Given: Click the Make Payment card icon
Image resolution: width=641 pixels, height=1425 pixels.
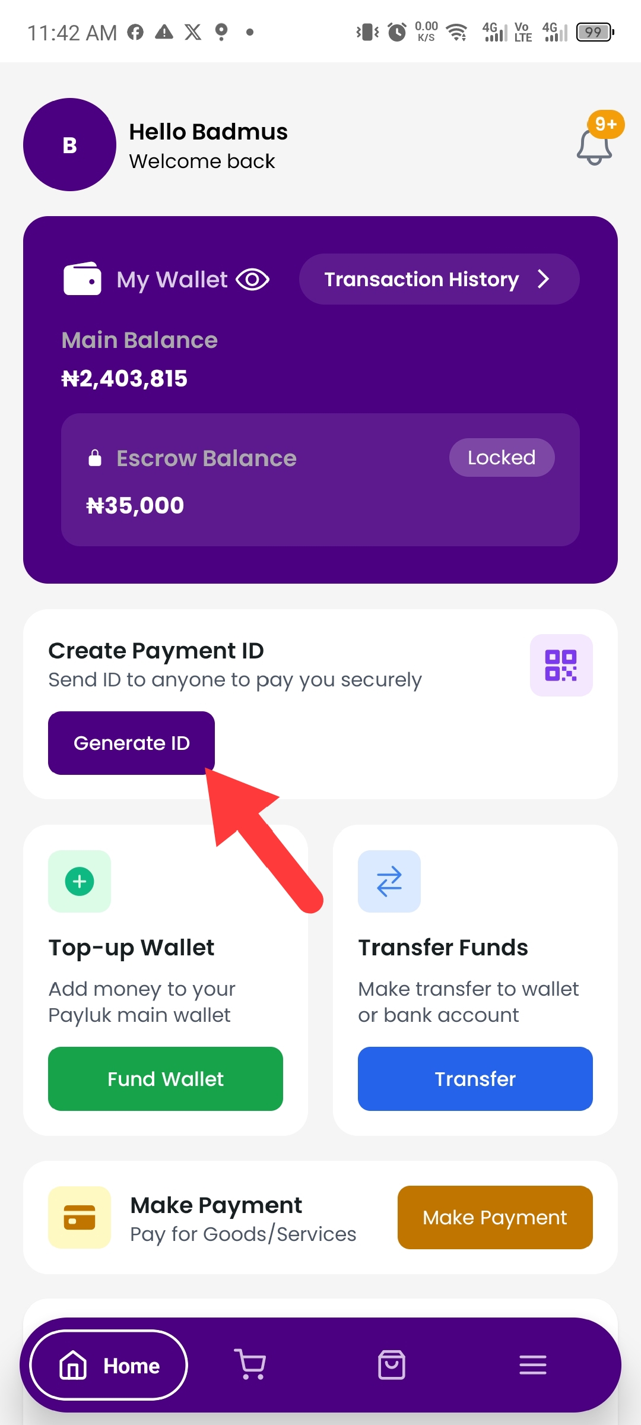Looking at the screenshot, I should (x=80, y=1217).
